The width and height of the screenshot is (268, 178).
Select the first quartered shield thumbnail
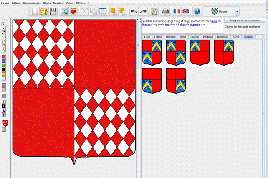(152, 53)
